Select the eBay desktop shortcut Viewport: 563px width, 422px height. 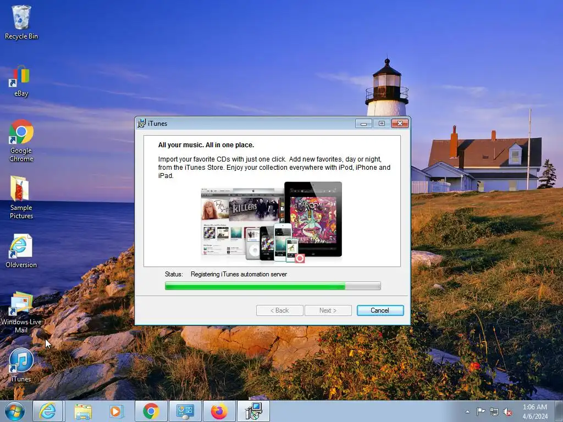[21, 81]
